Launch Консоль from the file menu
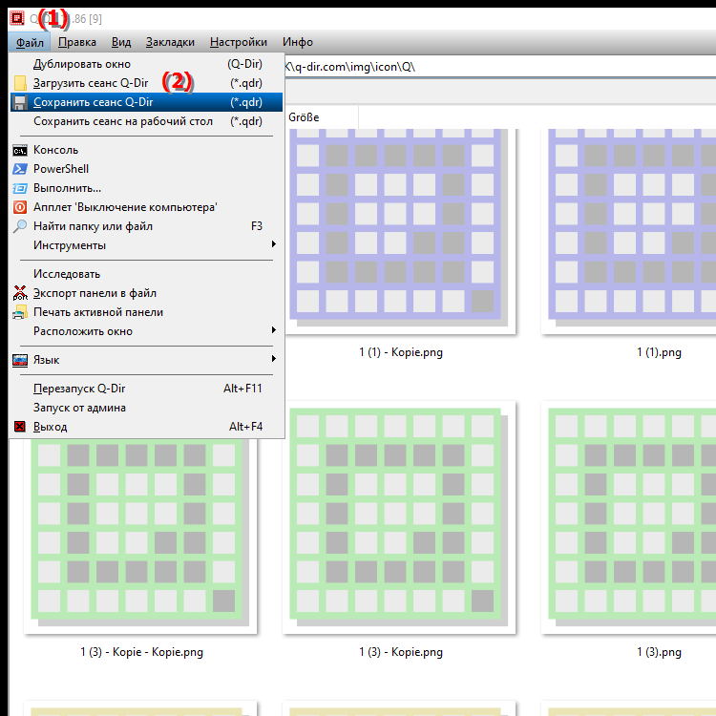Image resolution: width=716 pixels, height=716 pixels. pyautogui.click(x=147, y=150)
